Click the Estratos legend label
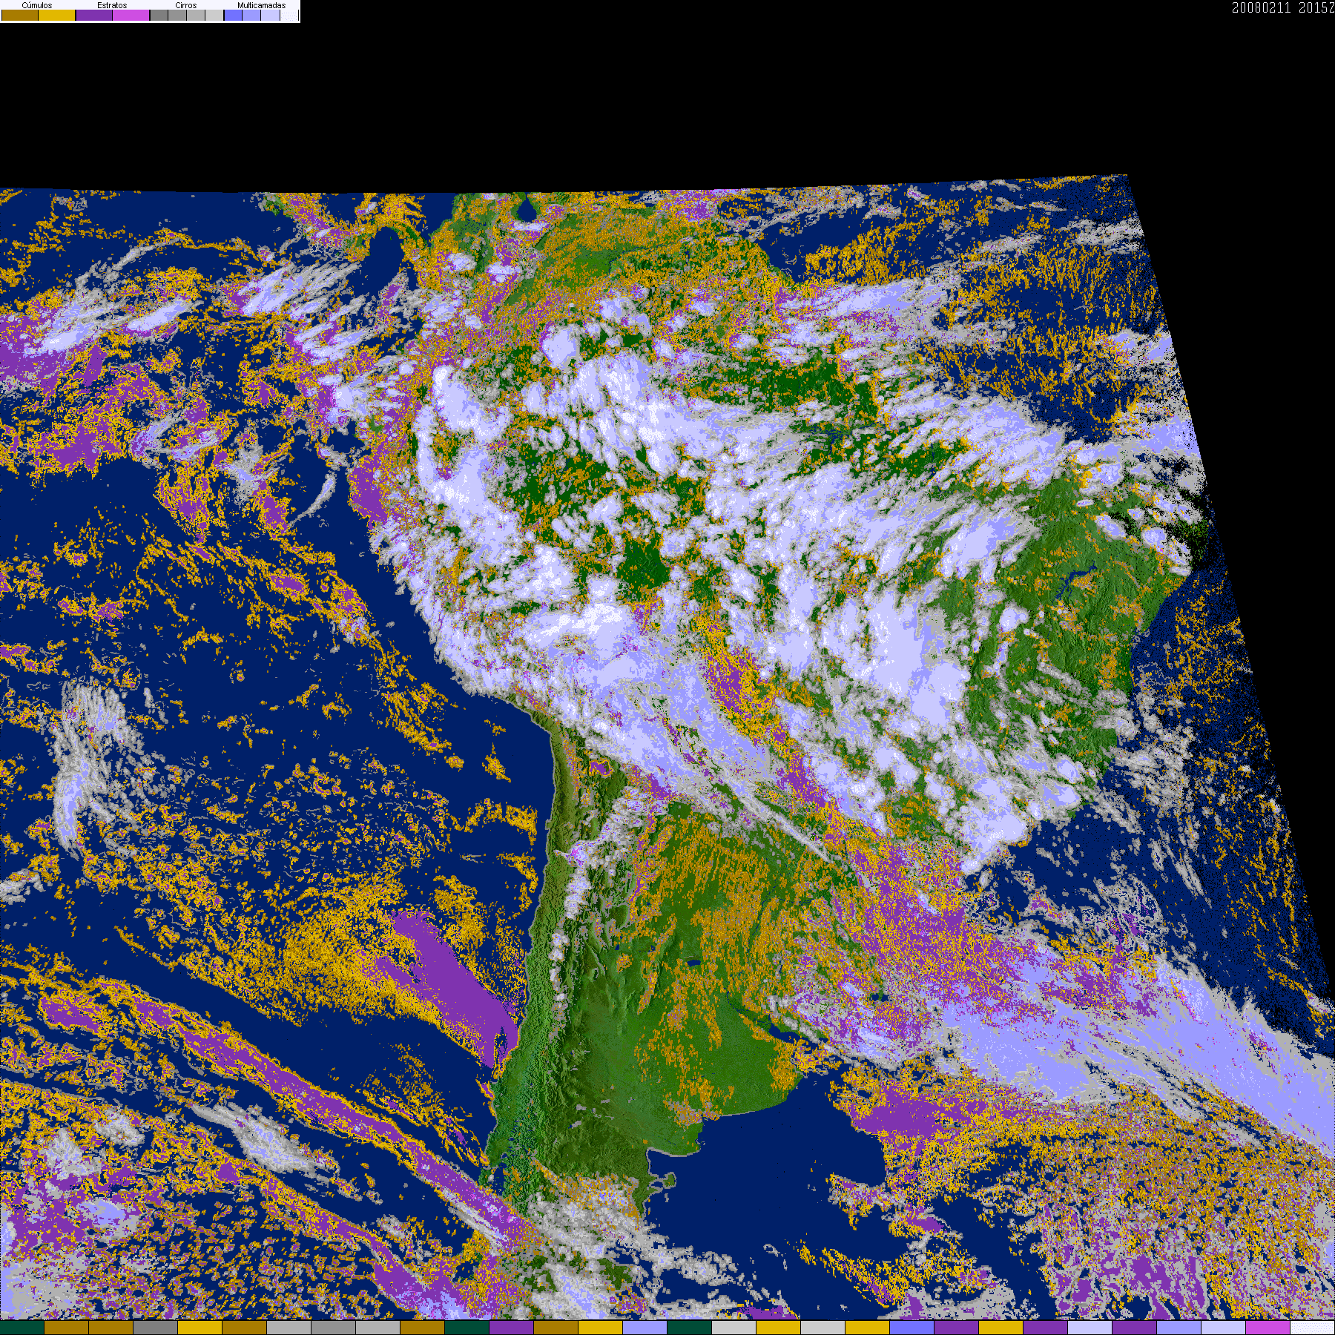 pyautogui.click(x=112, y=5)
